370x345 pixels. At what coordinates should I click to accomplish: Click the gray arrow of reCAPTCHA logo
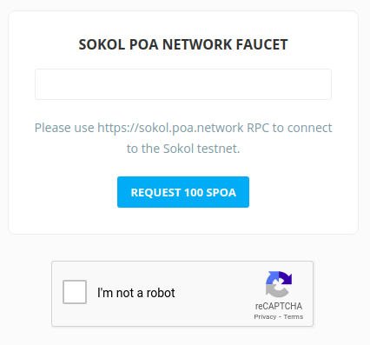[x=274, y=290]
